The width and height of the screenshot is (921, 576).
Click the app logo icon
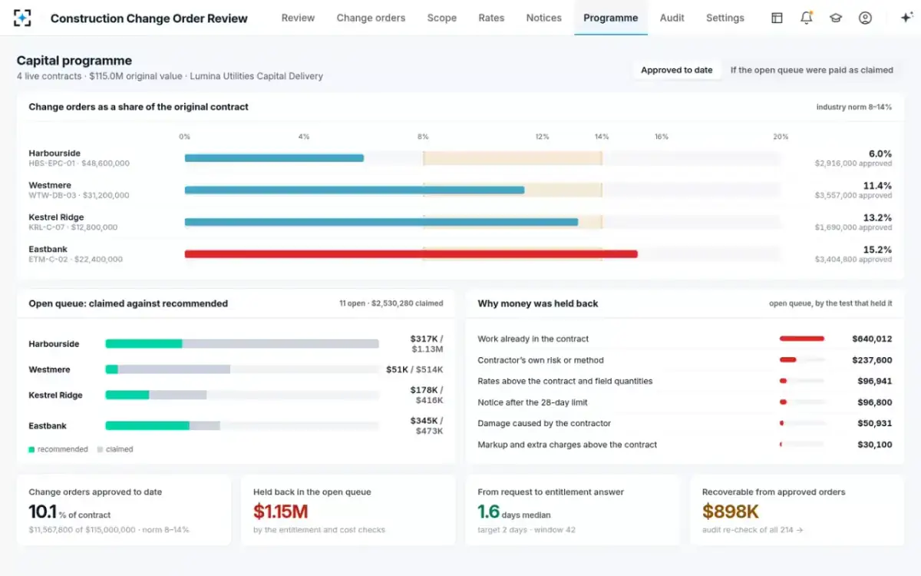22,18
